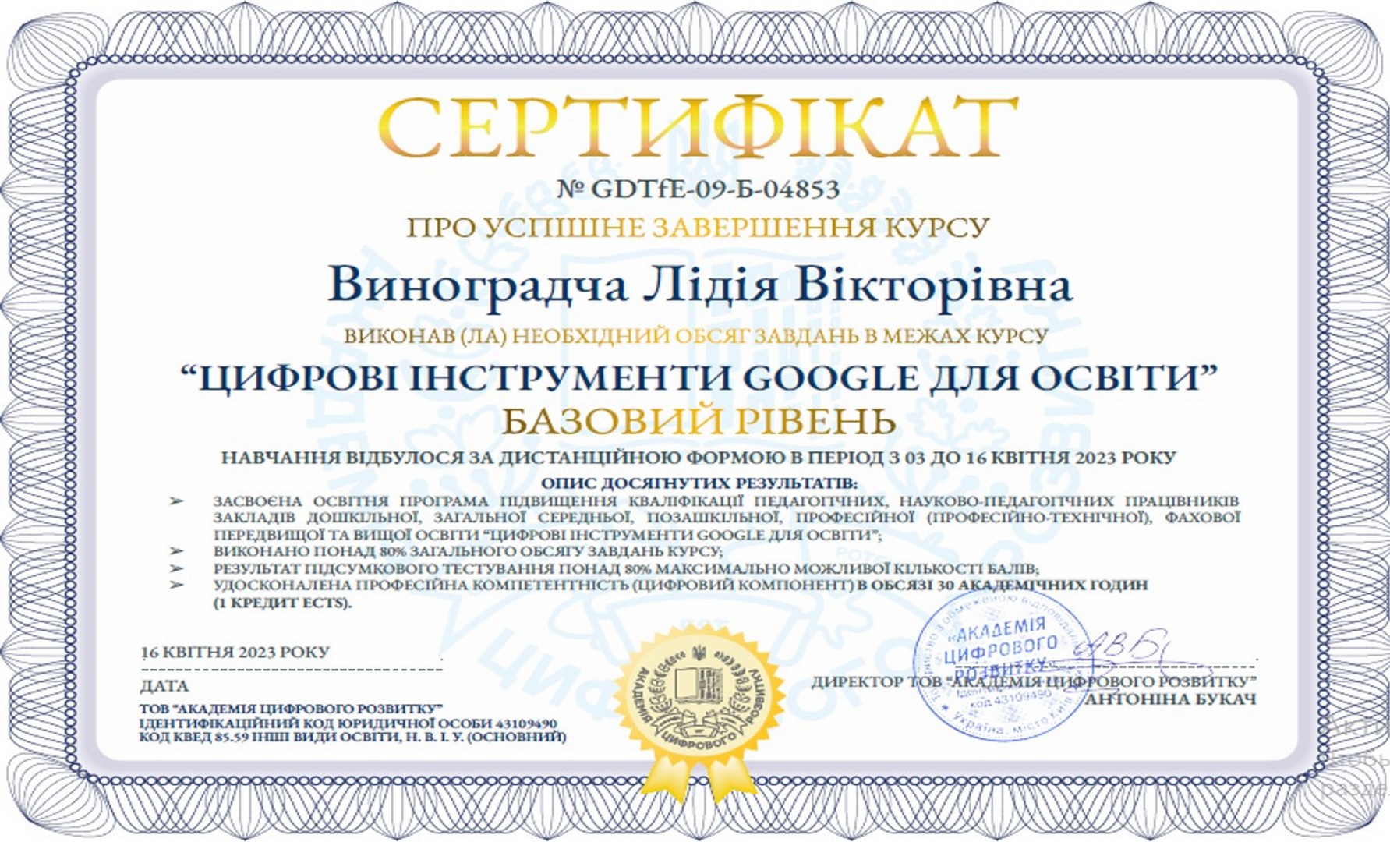Screen dimensions: 1390x842
Task: Click the 'ОПИС ДОСЯГНУТИХ РЕЗУЛЬТАТІВ' heading
Action: [x=699, y=483]
